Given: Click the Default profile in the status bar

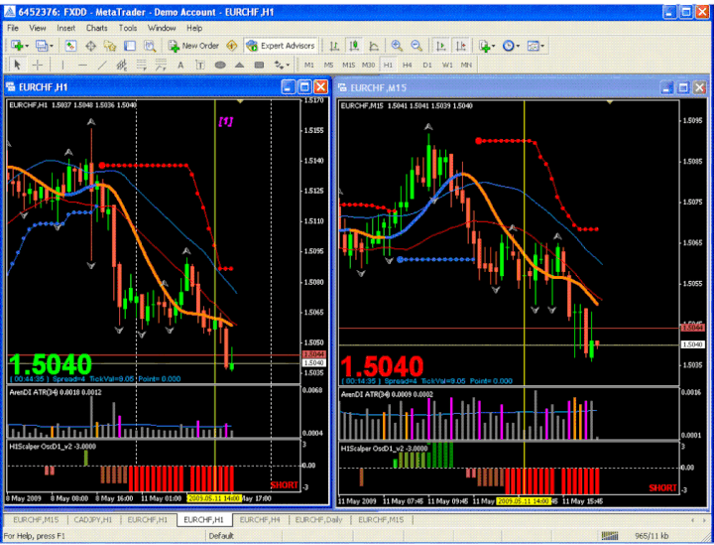Looking at the screenshot, I should coord(221,536).
